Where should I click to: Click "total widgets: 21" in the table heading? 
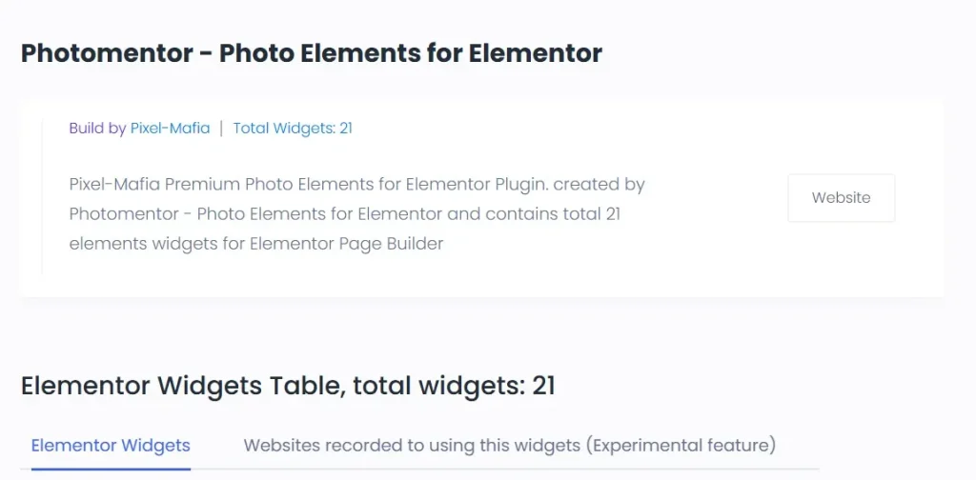pyautogui.click(x=454, y=386)
